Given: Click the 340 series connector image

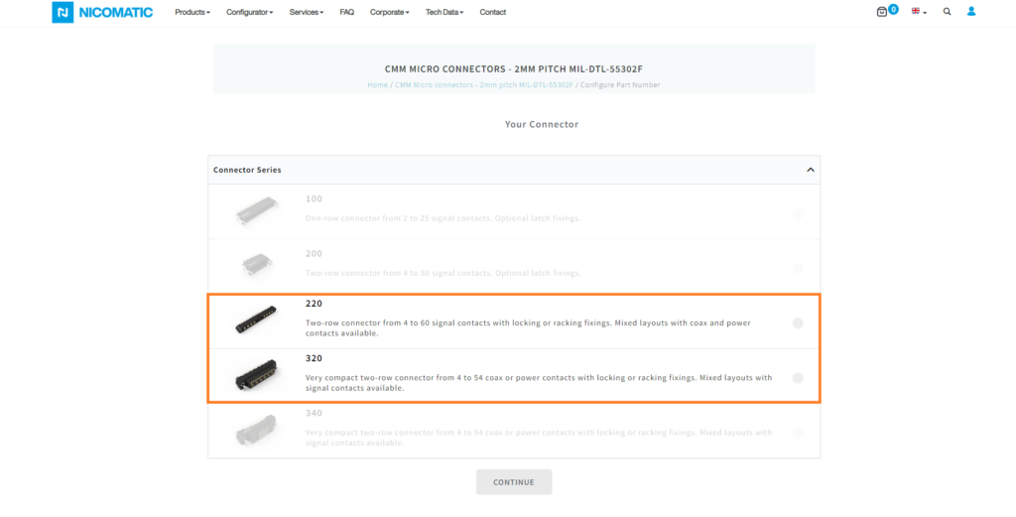Looking at the screenshot, I should tap(257, 430).
